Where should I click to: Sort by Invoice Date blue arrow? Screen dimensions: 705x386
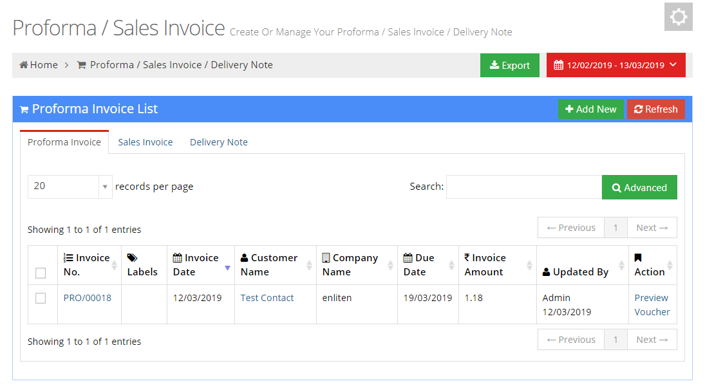tap(227, 268)
